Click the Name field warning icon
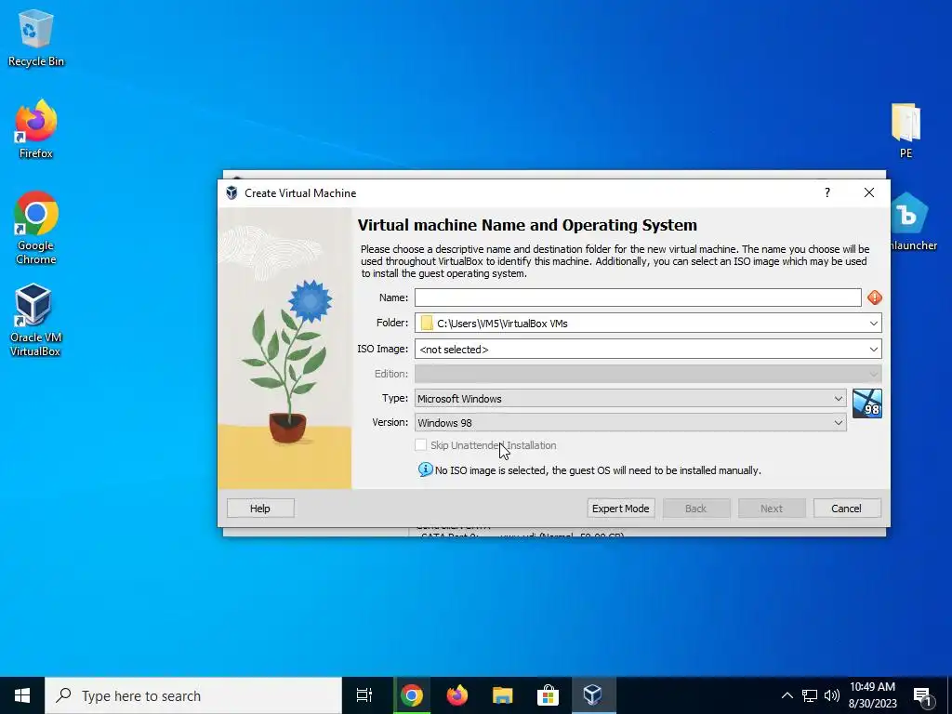This screenshot has height=714, width=952. [x=874, y=297]
